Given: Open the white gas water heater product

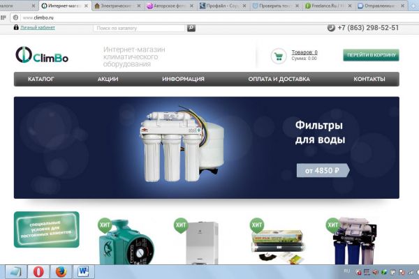Looking at the screenshot, I should click(x=203, y=243).
